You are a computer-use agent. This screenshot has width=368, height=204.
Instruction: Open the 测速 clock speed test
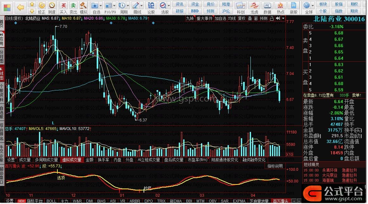click(52, 5)
